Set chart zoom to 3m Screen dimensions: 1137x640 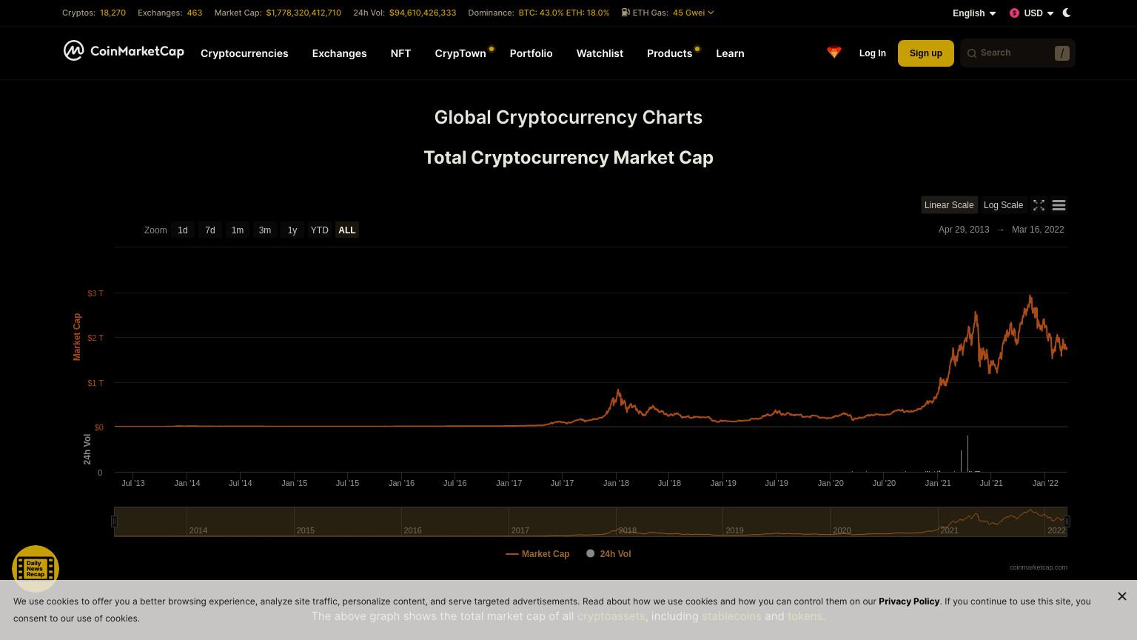click(265, 230)
